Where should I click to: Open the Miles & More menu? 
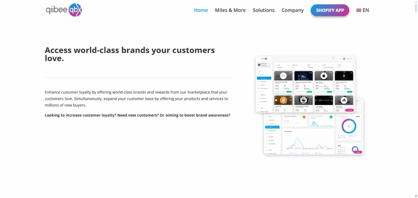click(230, 10)
